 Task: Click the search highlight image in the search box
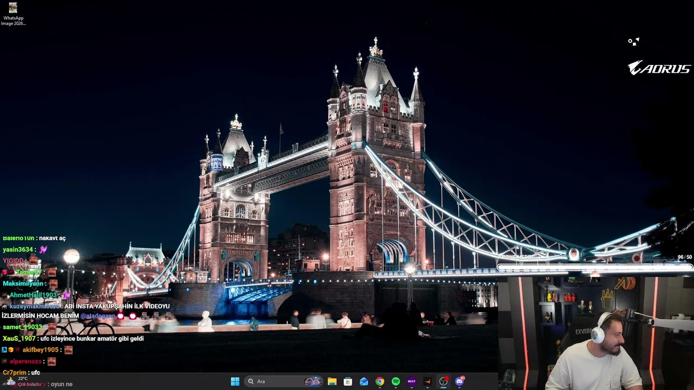[313, 381]
